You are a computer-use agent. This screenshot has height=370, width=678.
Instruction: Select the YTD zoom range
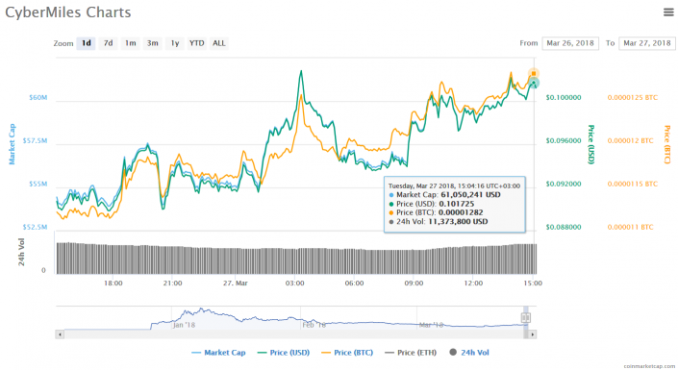197,43
